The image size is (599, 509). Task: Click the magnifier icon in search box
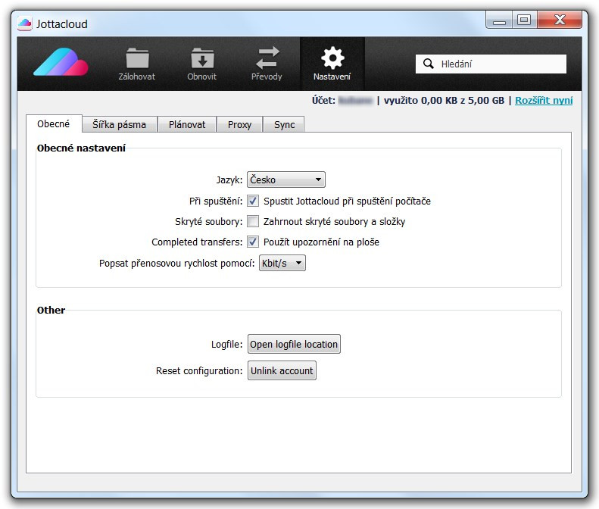pyautogui.click(x=429, y=64)
